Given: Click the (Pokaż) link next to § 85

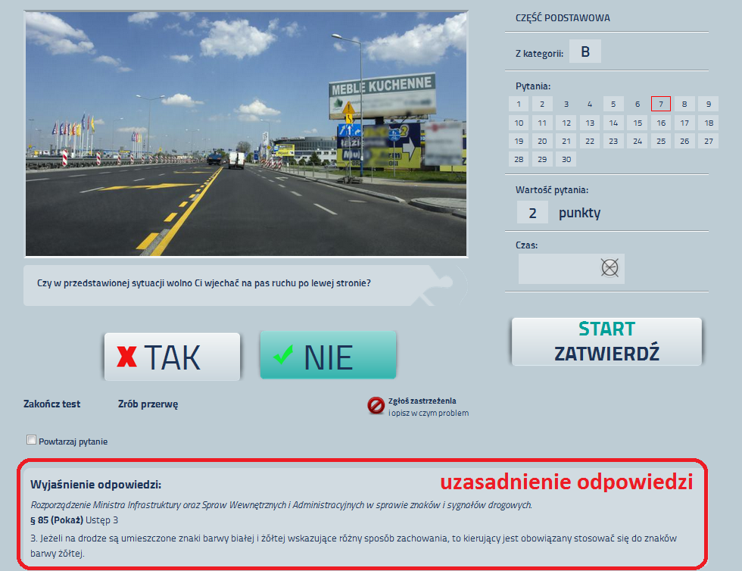Looking at the screenshot, I should [x=67, y=520].
